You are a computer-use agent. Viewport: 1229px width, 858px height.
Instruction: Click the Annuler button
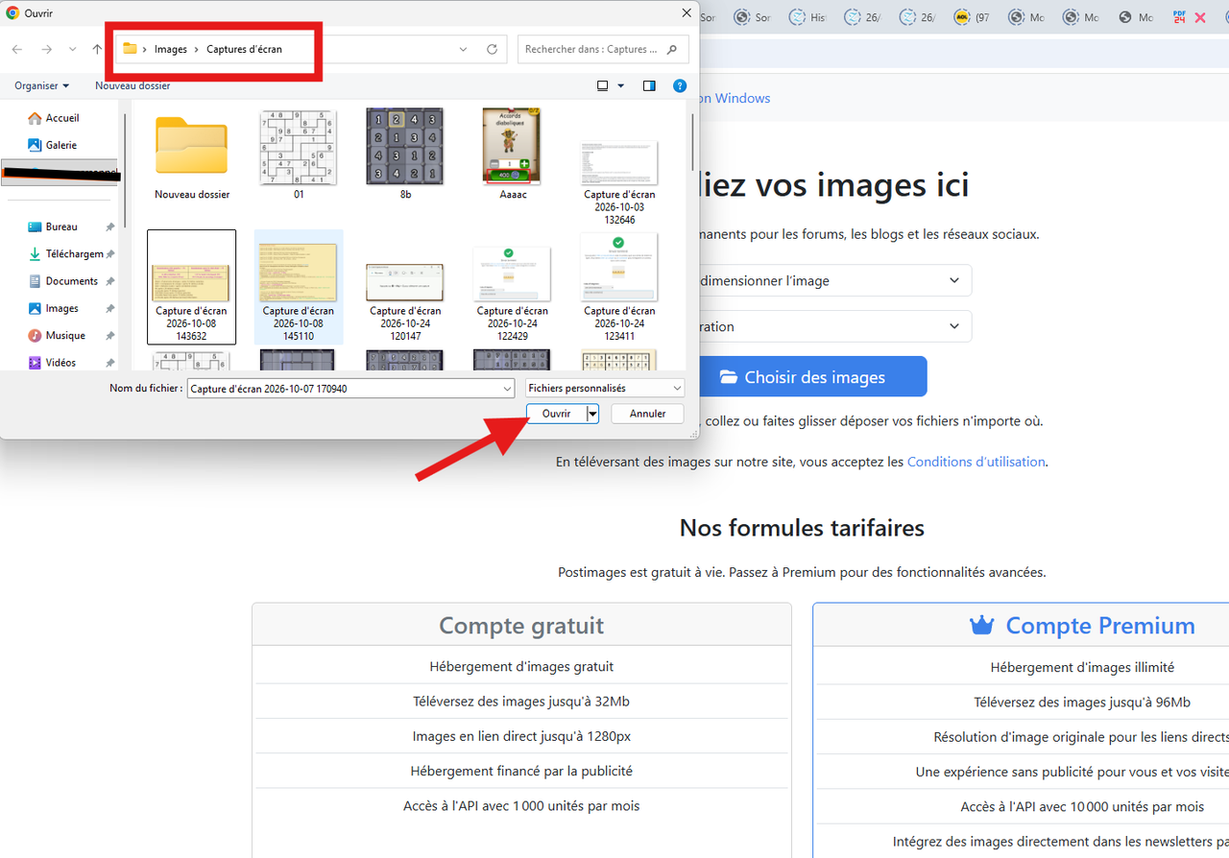(647, 414)
